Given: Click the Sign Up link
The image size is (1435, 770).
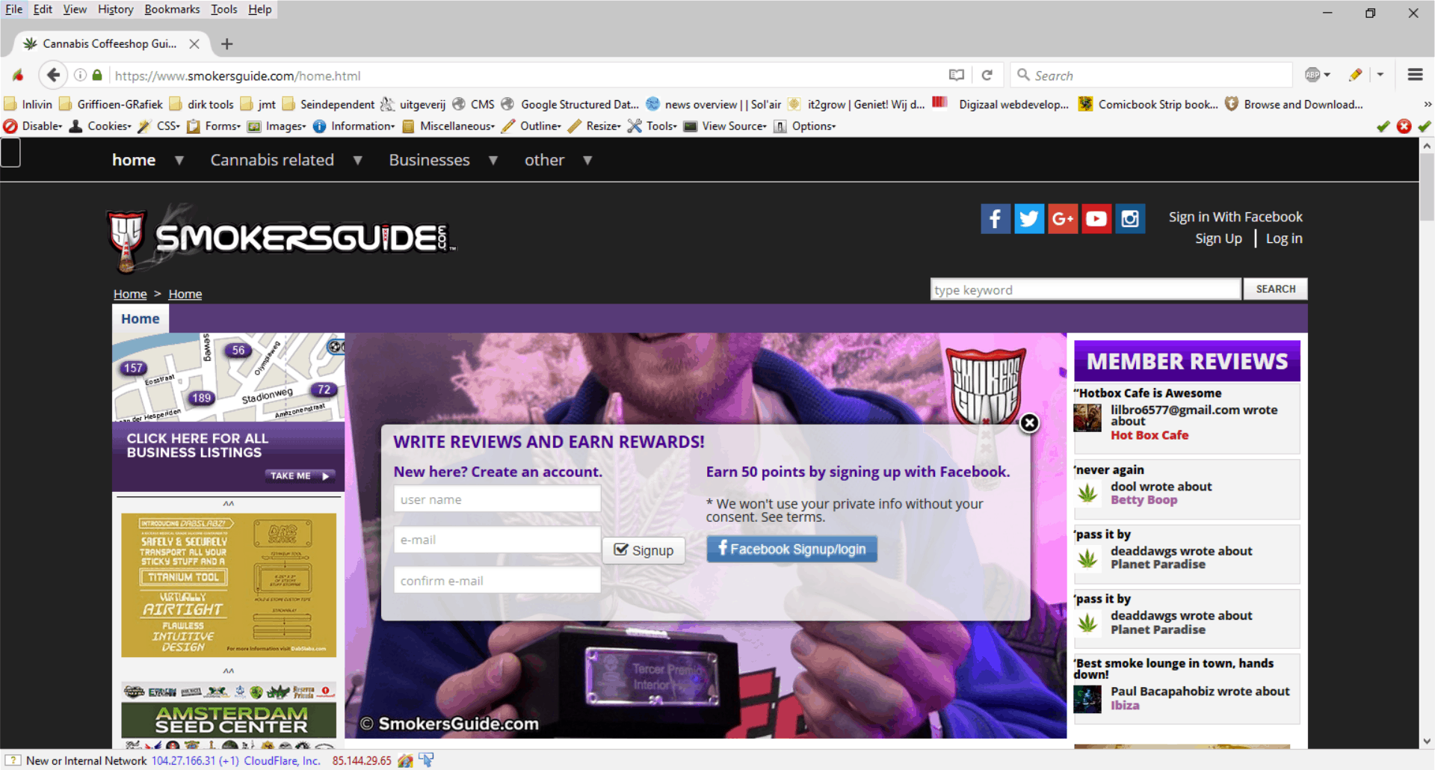Looking at the screenshot, I should [1218, 238].
